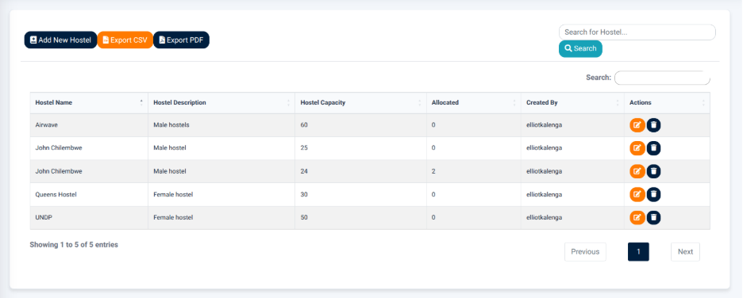The height and width of the screenshot is (298, 743).
Task: Edit John Chilembwe hostel with capacity 24
Action: coord(637,171)
